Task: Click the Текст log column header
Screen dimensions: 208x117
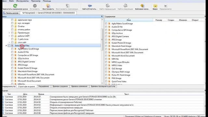Action: click(126, 94)
